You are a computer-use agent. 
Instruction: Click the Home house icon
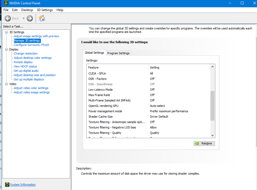(x=42, y=18)
